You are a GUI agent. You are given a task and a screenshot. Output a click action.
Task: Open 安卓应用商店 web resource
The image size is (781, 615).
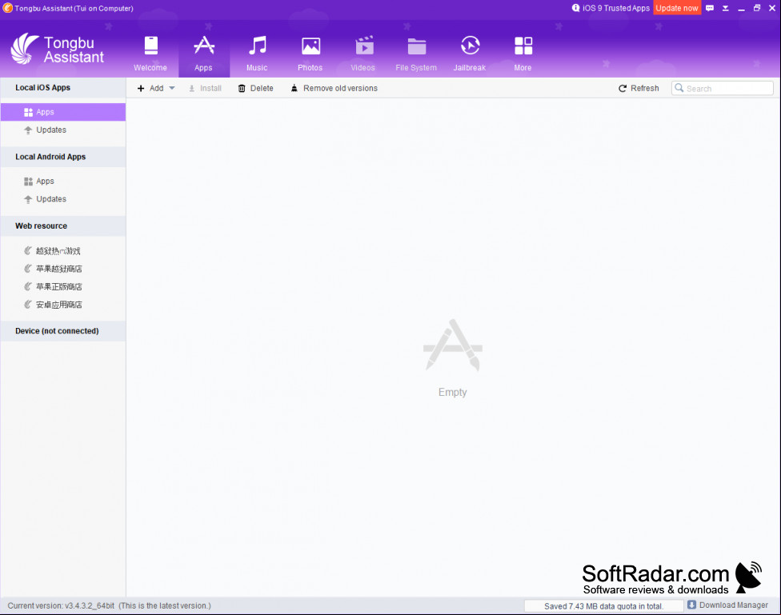pos(58,305)
